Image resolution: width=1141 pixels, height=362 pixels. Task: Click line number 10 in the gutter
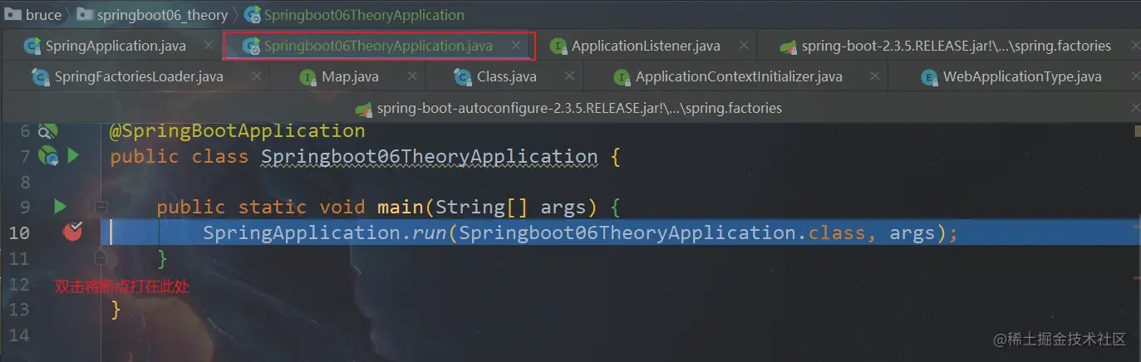(x=19, y=232)
